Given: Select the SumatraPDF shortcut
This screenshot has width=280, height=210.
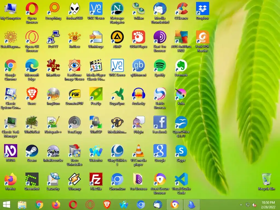Looking at the screenshot, I should (x=74, y=96).
